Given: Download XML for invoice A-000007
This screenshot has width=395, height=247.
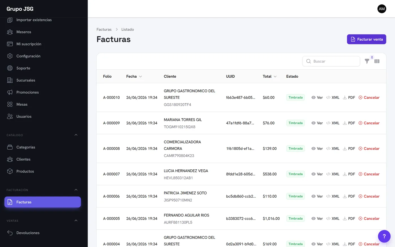Looking at the screenshot, I should point(333,174).
